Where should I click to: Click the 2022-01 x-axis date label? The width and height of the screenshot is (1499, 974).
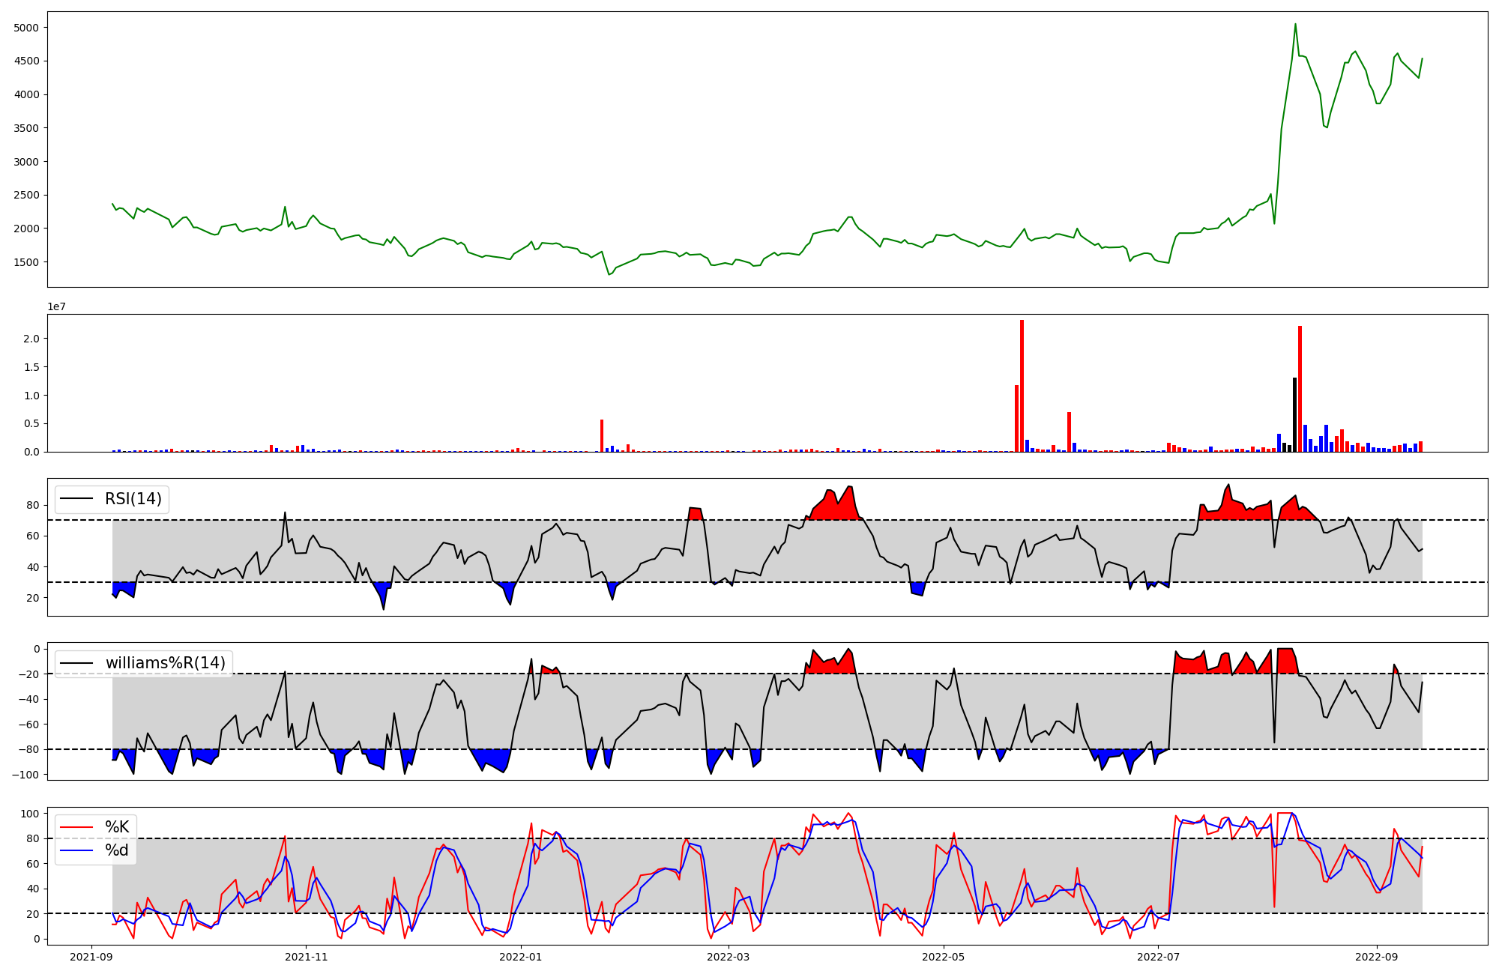click(x=520, y=957)
